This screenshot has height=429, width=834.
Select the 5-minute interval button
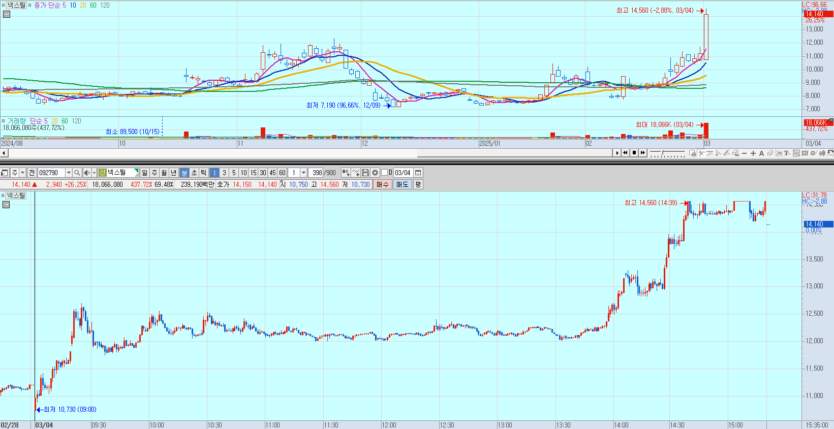click(x=234, y=173)
